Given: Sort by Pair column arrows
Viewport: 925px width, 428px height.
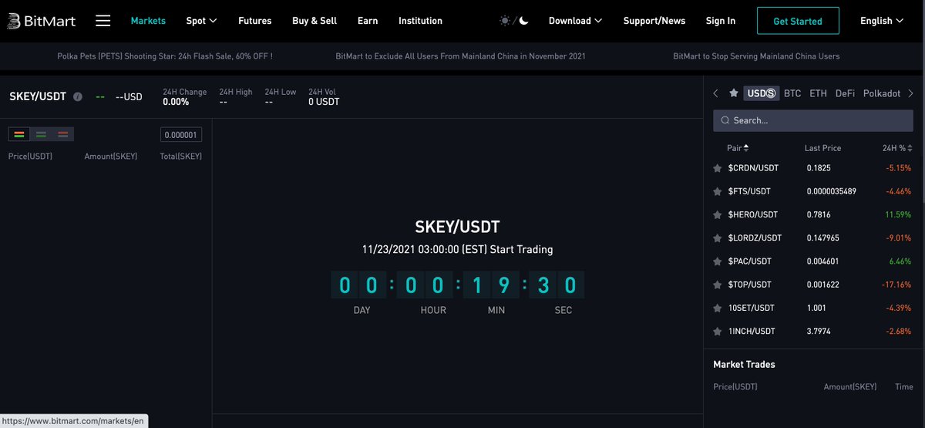Looking at the screenshot, I should click(x=746, y=148).
